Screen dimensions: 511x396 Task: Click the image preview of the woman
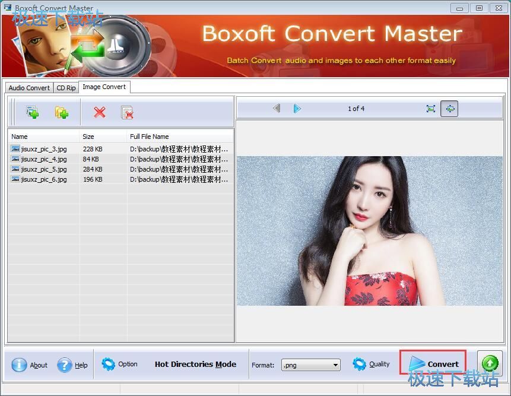coord(370,231)
